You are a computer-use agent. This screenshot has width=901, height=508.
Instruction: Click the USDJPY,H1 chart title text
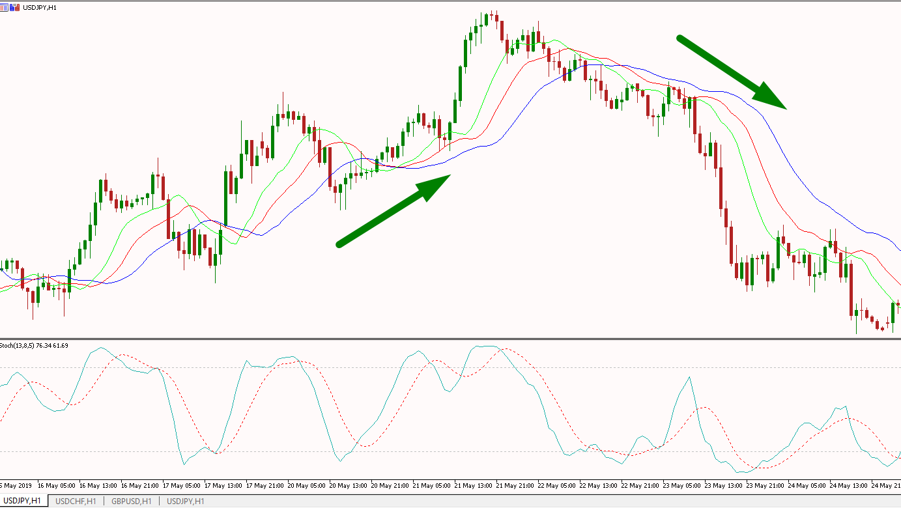pos(40,7)
